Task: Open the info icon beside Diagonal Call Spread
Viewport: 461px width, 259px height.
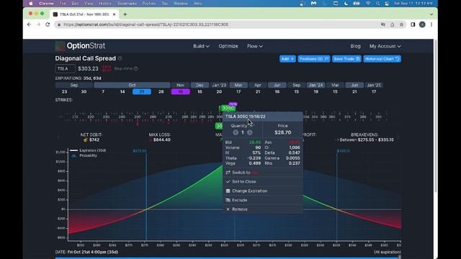Action: (x=120, y=58)
